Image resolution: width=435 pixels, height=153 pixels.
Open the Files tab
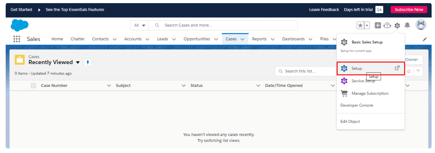tap(324, 39)
